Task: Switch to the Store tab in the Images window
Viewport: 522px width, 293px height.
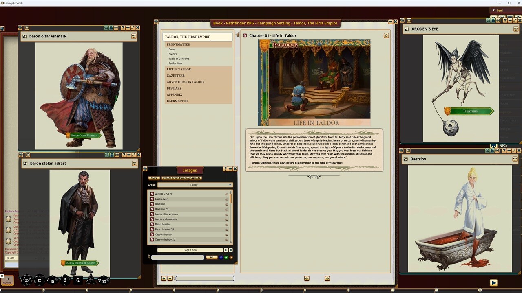Action: 154,178
